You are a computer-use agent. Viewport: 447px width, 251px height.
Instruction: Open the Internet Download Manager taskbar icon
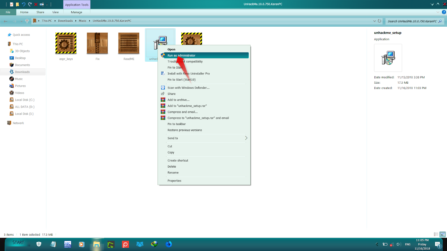(x=154, y=244)
